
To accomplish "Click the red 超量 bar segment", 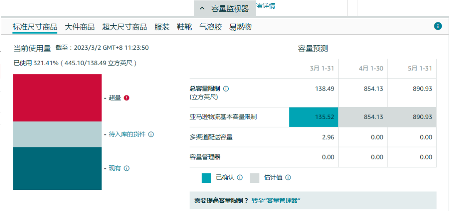I will click(x=57, y=98).
